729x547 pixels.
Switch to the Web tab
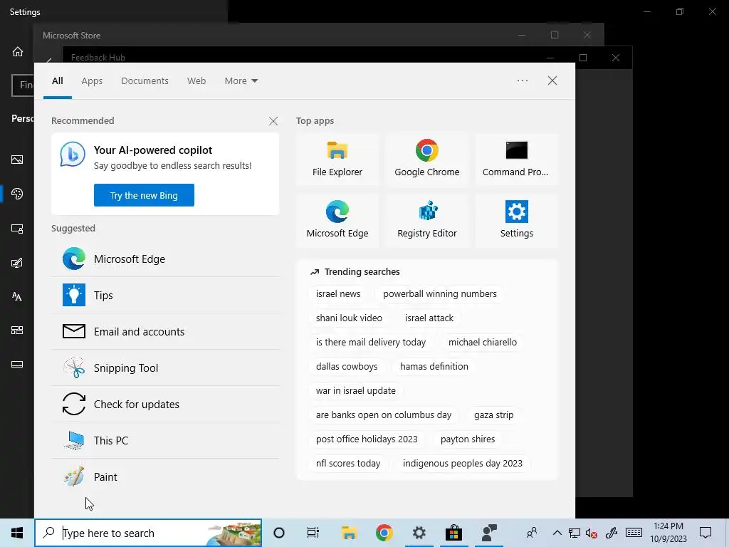pyautogui.click(x=196, y=81)
